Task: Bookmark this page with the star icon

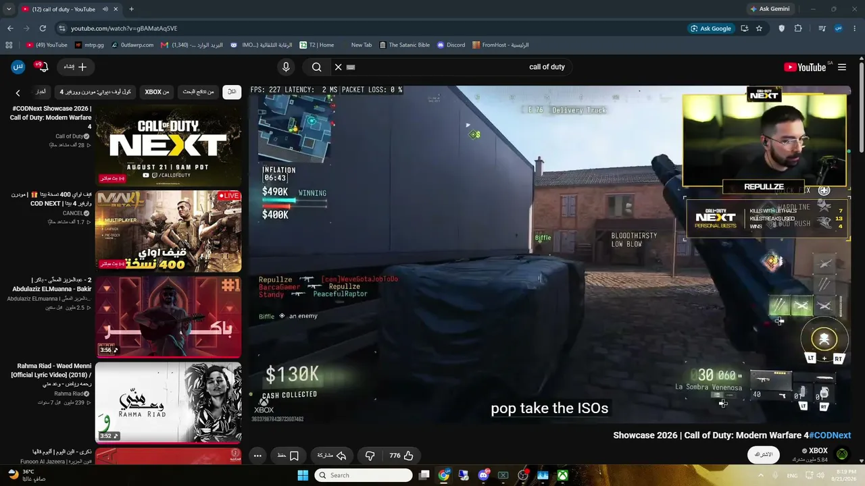Action: 759,28
